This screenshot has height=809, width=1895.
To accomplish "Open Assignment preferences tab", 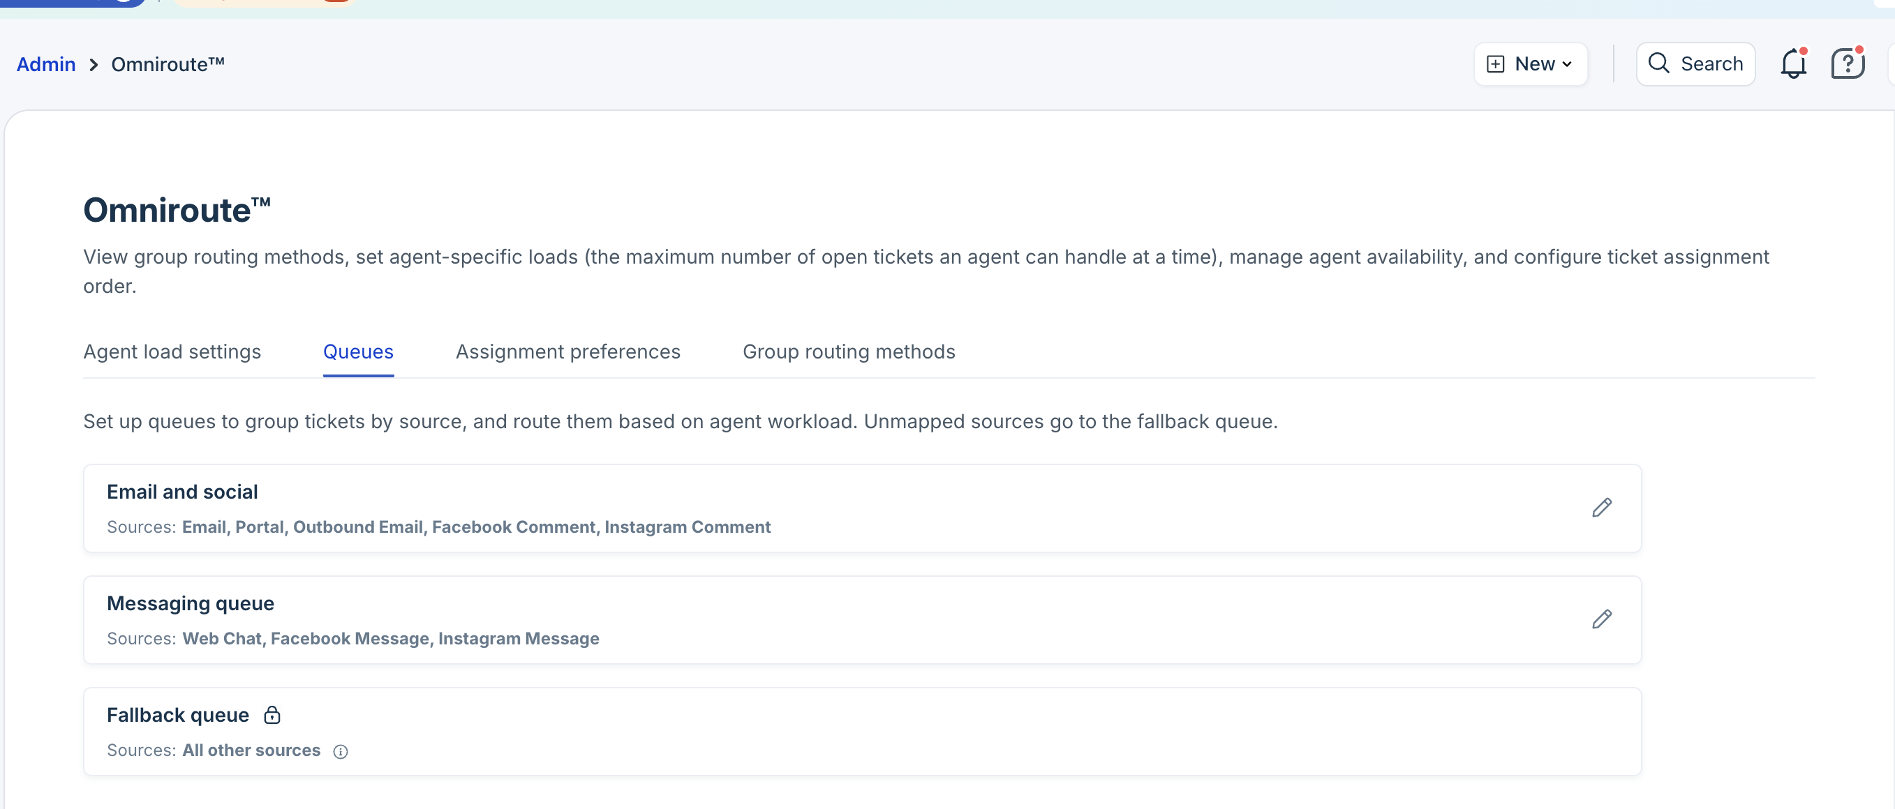I will [x=567, y=352].
